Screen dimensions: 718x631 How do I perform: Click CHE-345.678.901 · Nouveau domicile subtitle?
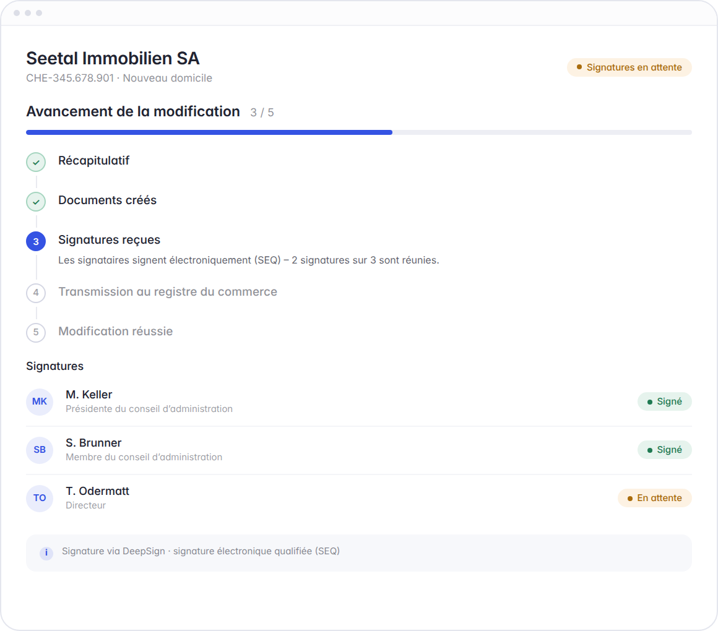click(x=119, y=78)
